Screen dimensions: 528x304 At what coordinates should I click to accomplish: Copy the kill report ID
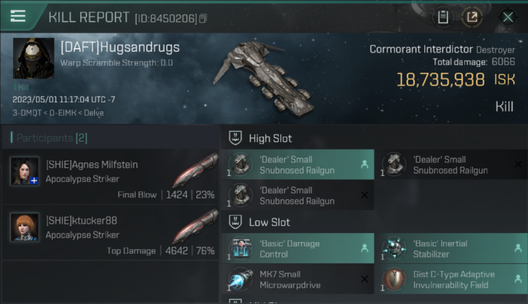tap(203, 18)
